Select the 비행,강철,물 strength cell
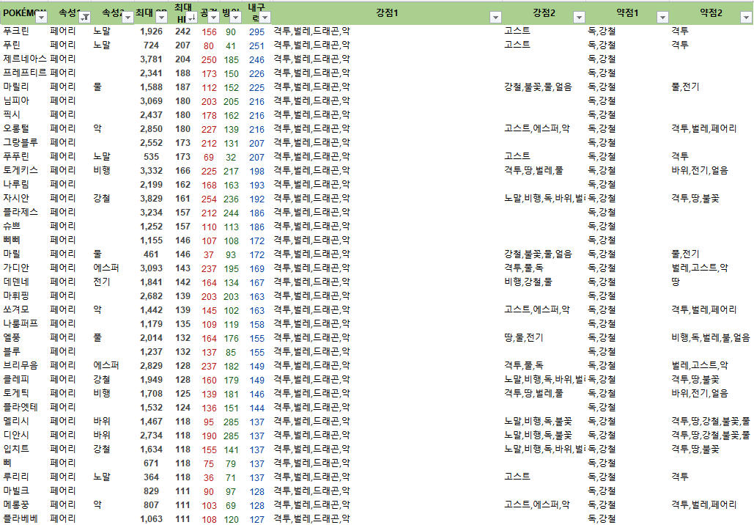Image resolution: width=754 pixels, height=525 pixels. (528, 282)
